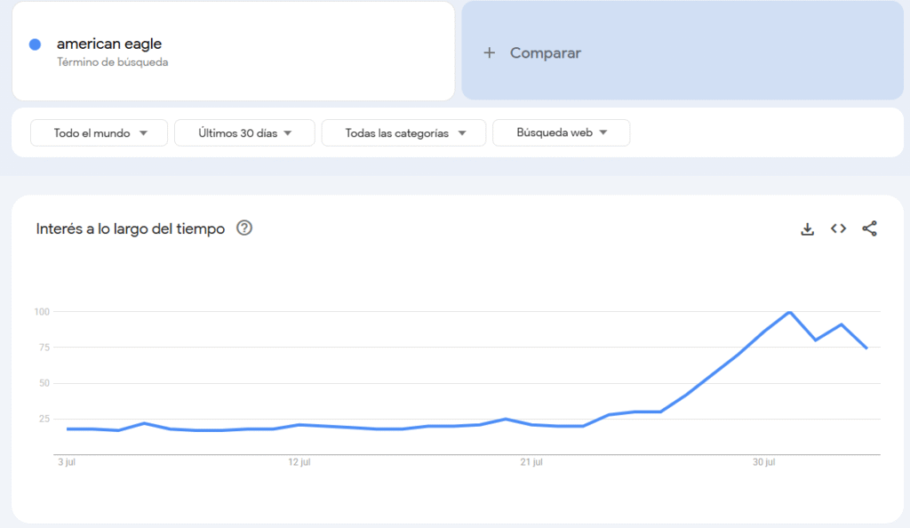Image resolution: width=910 pixels, height=528 pixels.
Task: Click the 50 y-axis value
Action: 44,383
